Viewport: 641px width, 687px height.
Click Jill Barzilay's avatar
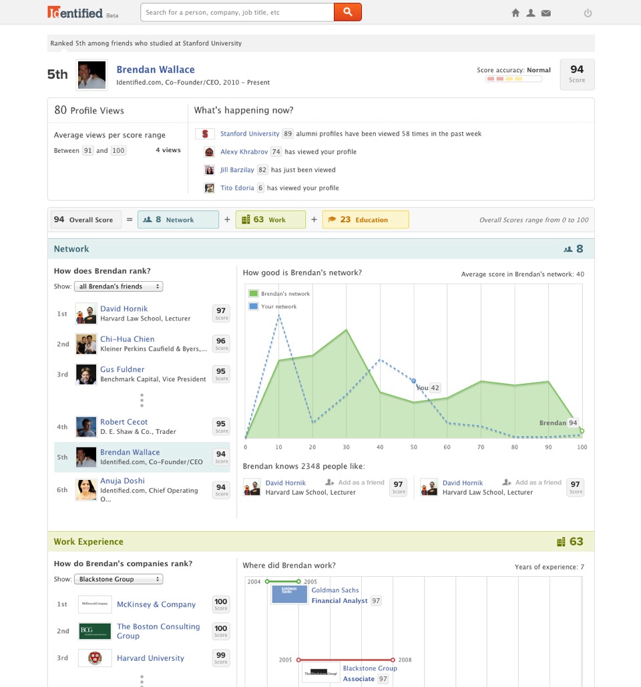coord(210,170)
